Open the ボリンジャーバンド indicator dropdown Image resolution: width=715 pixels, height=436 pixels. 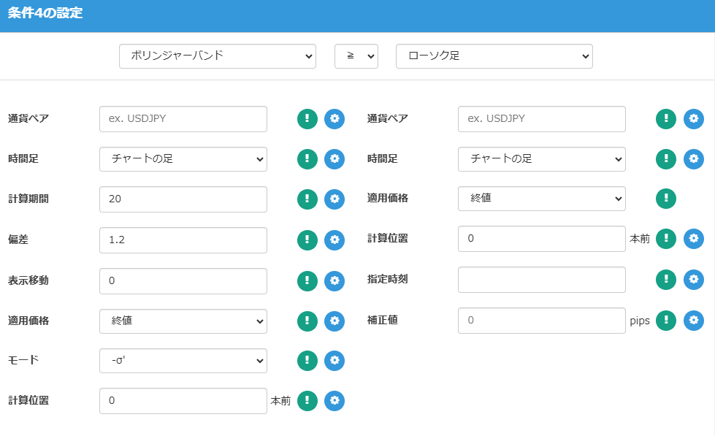tap(217, 56)
